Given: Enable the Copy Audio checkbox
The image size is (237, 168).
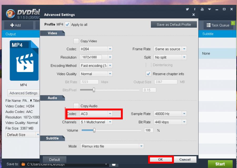Looking at the screenshot, I should (x=76, y=106).
